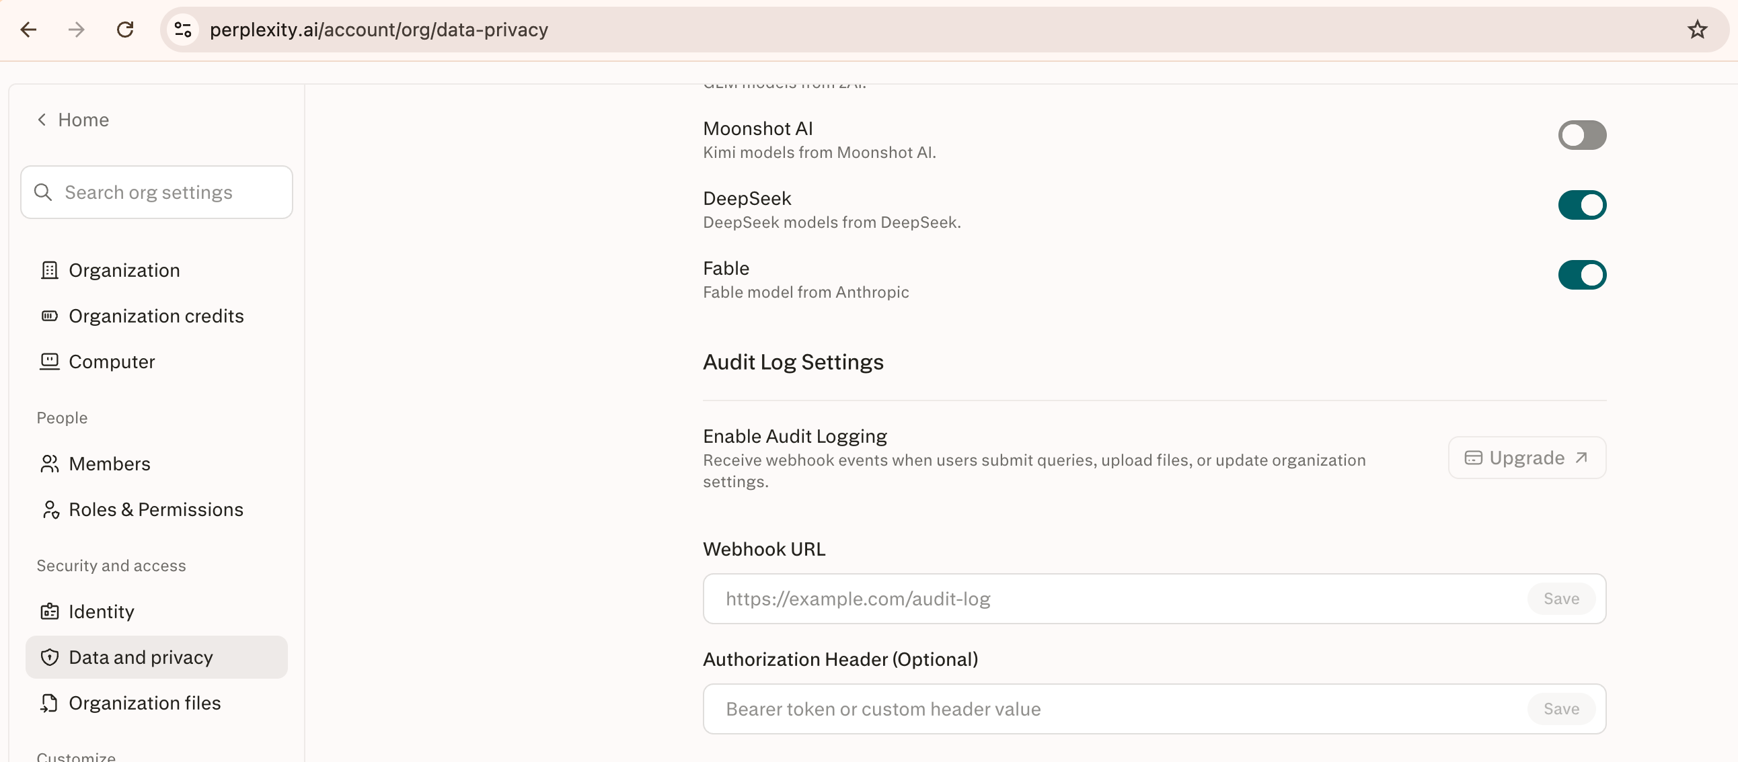Open the Organization files section
Viewport: 1738px width, 762px height.
[157, 704]
